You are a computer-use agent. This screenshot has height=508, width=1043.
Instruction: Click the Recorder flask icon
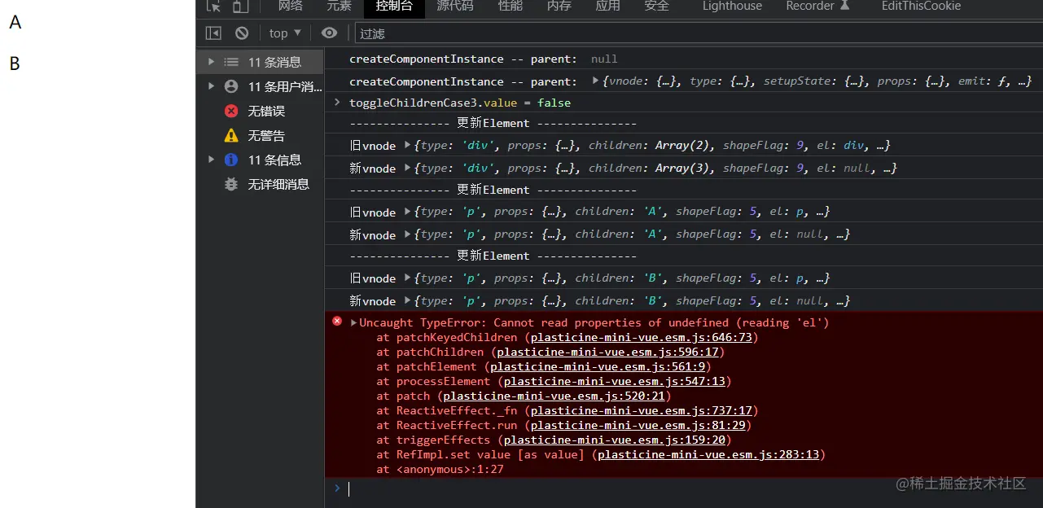[x=844, y=6]
